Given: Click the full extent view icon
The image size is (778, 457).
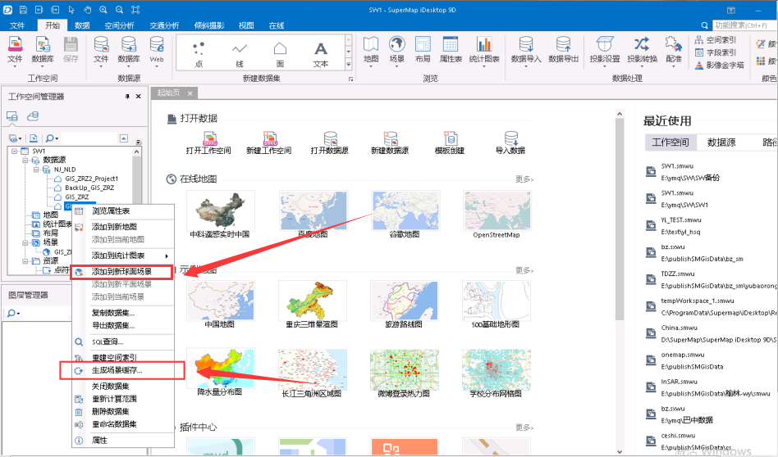Looking at the screenshot, I should (x=135, y=9).
